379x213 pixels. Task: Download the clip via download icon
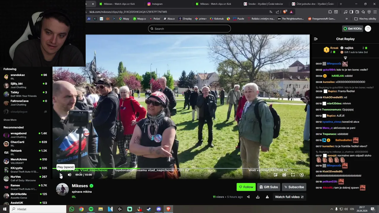point(258,197)
